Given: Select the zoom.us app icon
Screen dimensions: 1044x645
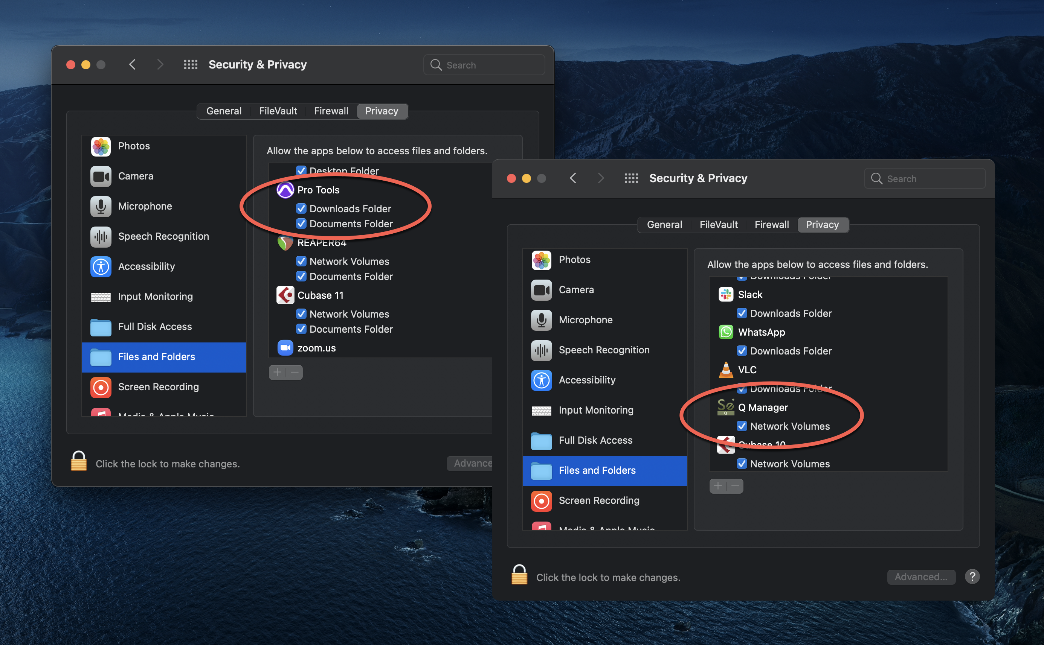Looking at the screenshot, I should pyautogui.click(x=285, y=348).
